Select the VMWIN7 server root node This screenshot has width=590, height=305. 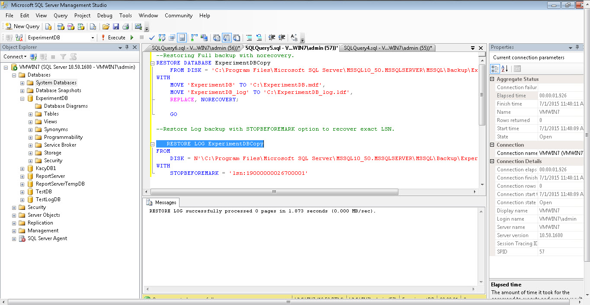(77, 67)
